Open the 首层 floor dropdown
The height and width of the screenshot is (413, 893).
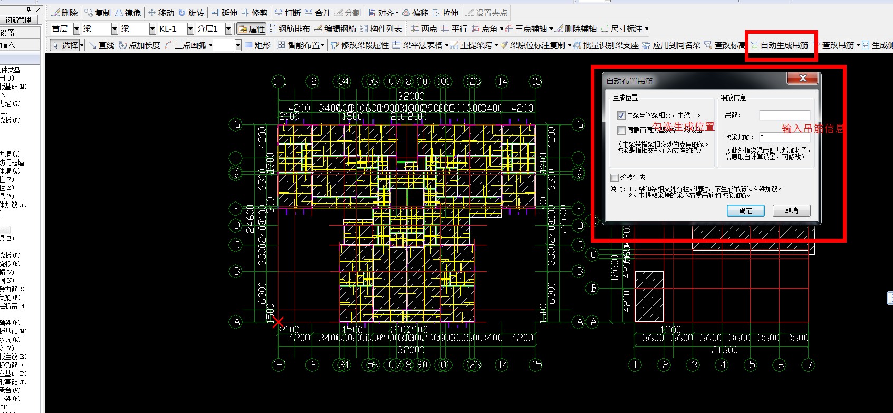76,28
